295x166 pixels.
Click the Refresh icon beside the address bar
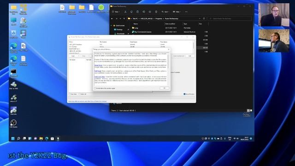coord(204,18)
